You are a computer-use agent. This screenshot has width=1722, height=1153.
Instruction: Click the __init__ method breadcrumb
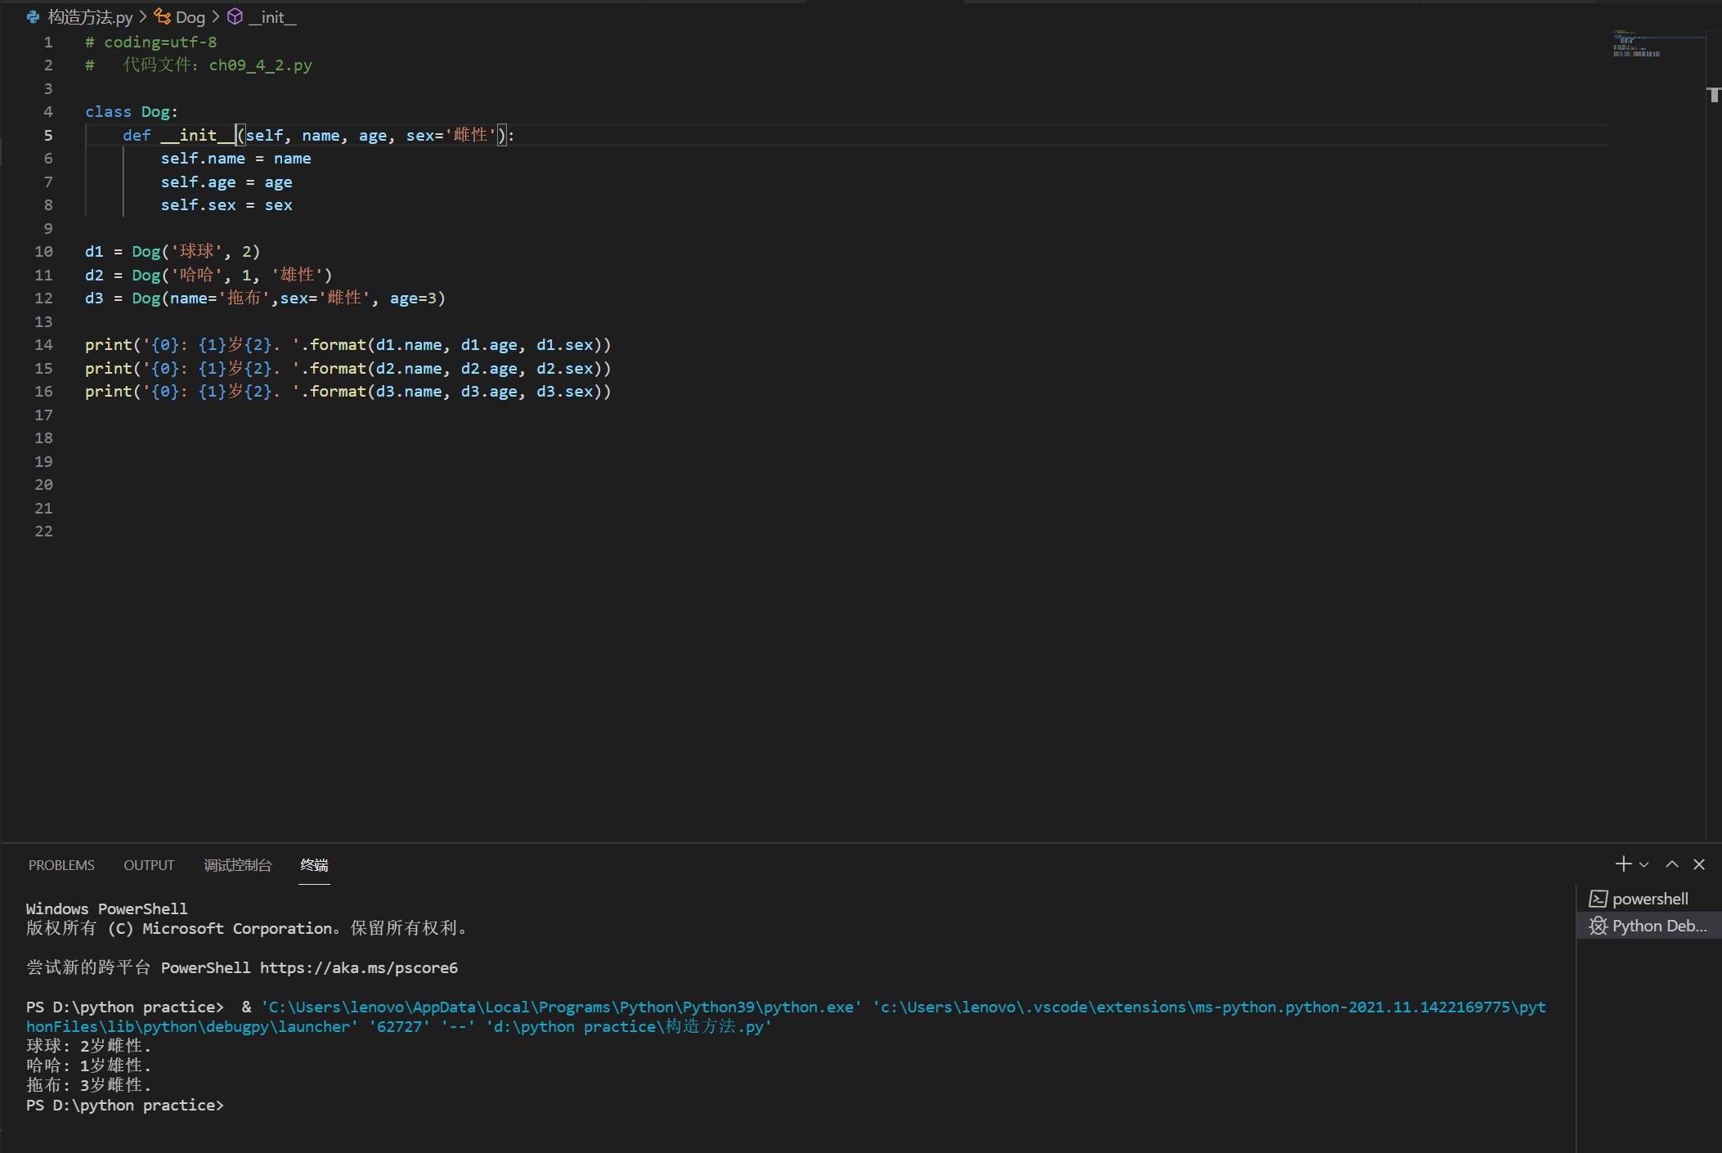click(x=272, y=17)
